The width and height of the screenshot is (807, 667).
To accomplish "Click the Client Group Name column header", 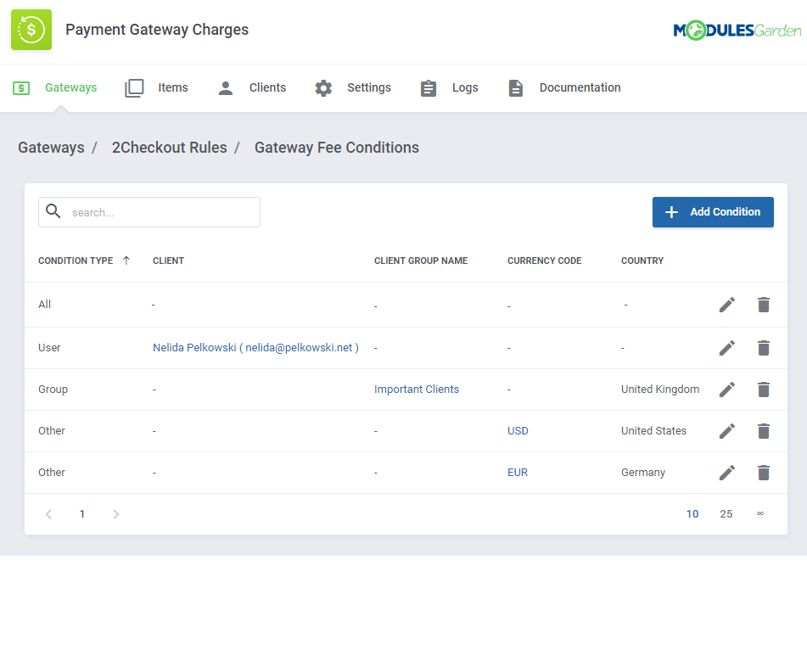I will (x=421, y=261).
